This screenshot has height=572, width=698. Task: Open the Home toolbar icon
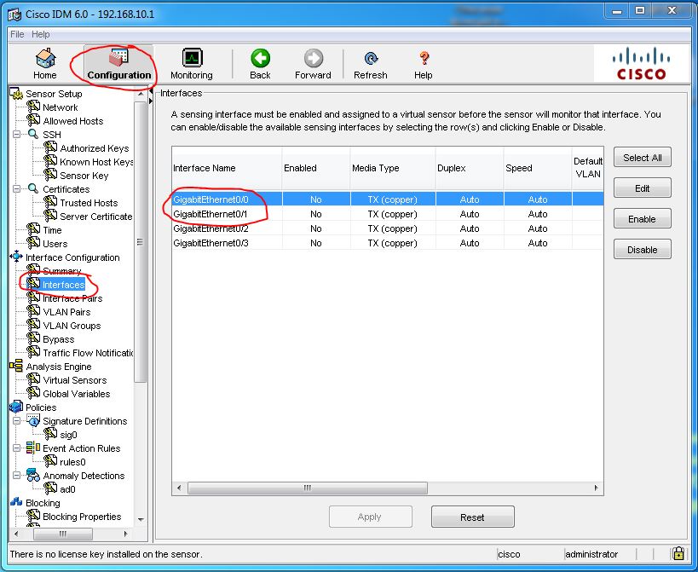[x=44, y=63]
